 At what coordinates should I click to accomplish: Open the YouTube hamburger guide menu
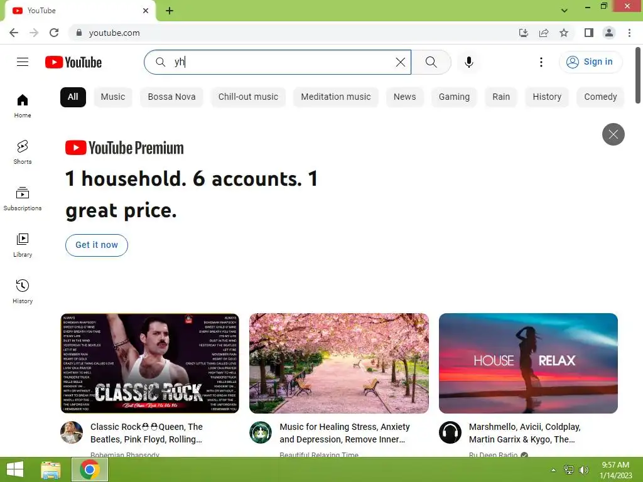coord(23,62)
